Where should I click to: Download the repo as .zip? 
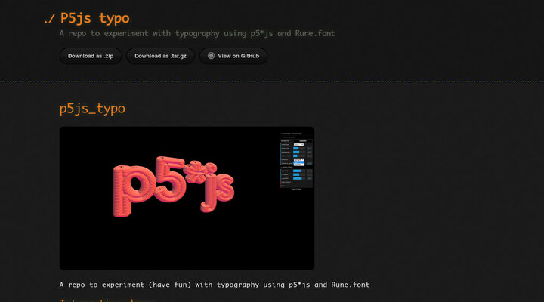point(90,56)
